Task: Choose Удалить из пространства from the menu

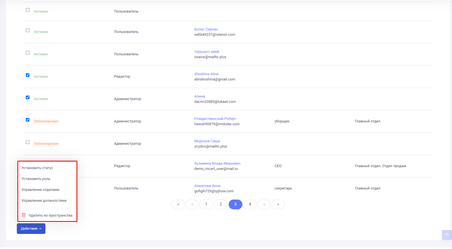Action: (x=47, y=215)
